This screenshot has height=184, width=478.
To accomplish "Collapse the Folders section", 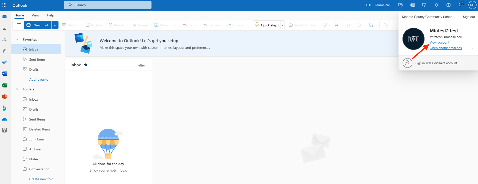I will click(18, 89).
